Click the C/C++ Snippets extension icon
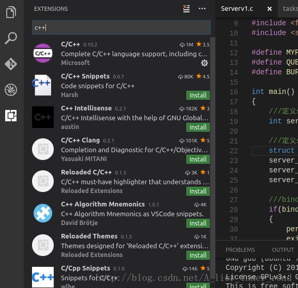 pos(42,85)
